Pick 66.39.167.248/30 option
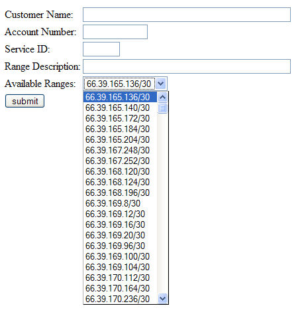The image size is (306, 324). point(120,150)
